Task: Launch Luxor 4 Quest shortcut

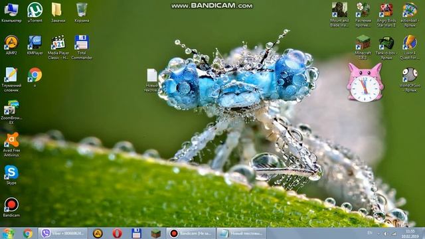Action: 410,47
